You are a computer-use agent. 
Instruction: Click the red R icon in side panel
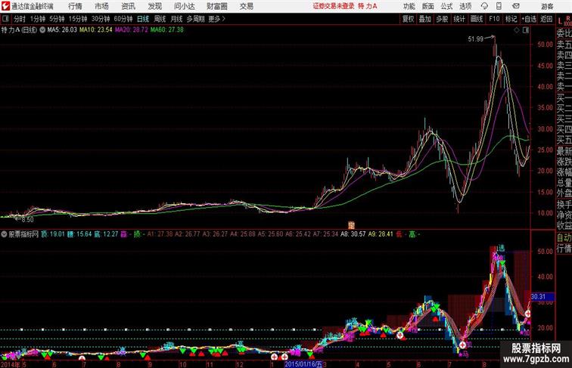pos(568,19)
